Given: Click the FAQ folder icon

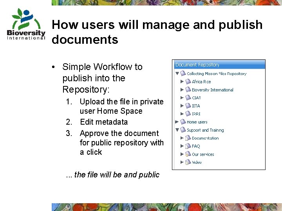Looking at the screenshot, I should coord(188,146).
